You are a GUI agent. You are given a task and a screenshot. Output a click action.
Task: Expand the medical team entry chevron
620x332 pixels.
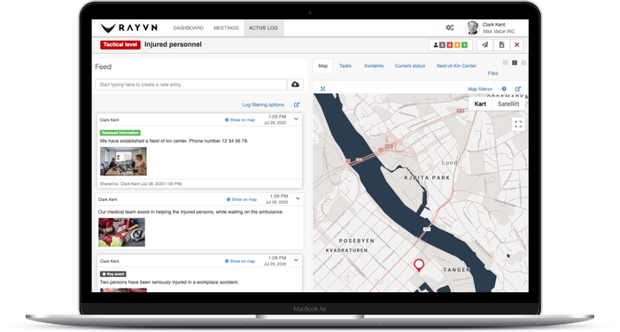pyautogui.click(x=298, y=198)
